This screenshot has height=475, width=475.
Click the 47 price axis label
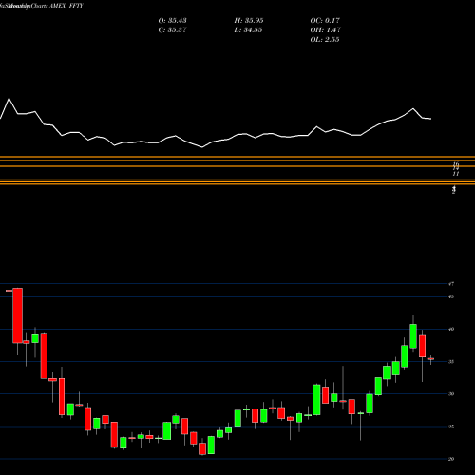pos(451,284)
